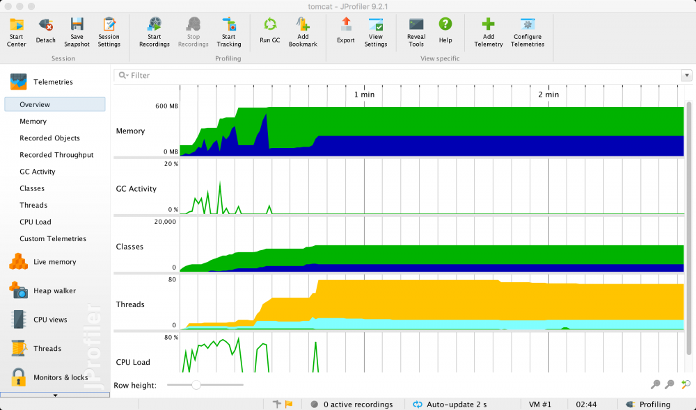Expand more sections with the sidebar bottom arrow
The image size is (696, 410).
pos(55,395)
